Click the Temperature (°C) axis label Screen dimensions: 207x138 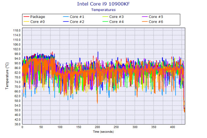click(7, 76)
